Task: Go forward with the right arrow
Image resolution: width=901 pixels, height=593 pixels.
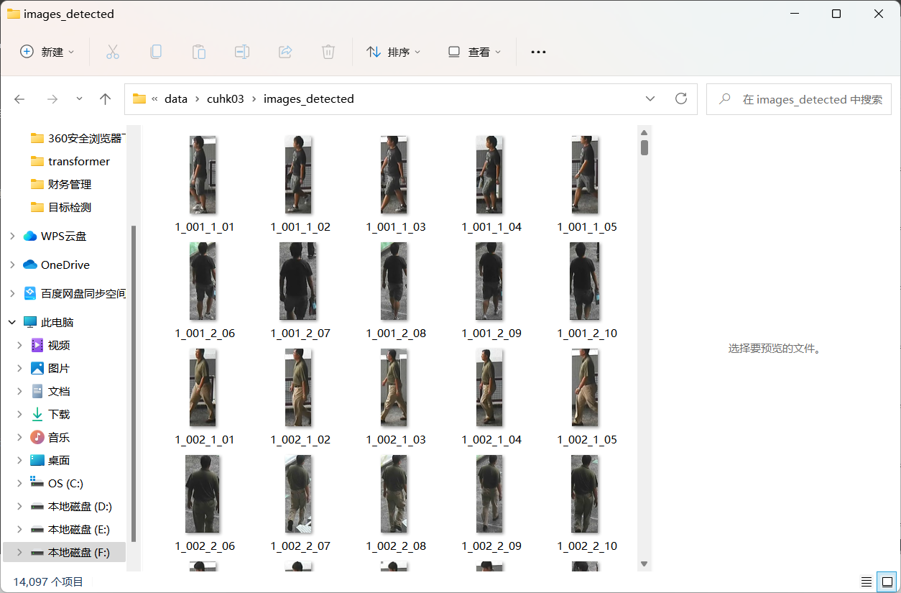Action: point(52,99)
